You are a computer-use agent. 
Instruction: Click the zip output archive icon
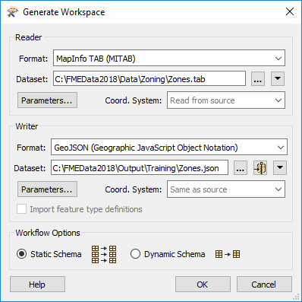(x=260, y=168)
